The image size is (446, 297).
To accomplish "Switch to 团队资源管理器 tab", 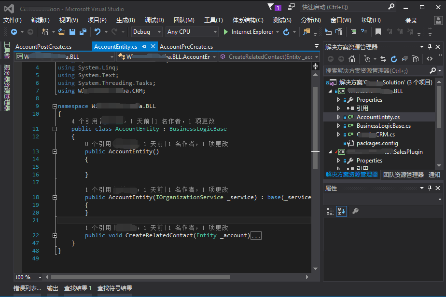I will [x=404, y=175].
